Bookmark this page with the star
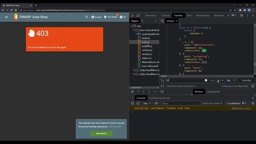 pyautogui.click(x=235, y=10)
